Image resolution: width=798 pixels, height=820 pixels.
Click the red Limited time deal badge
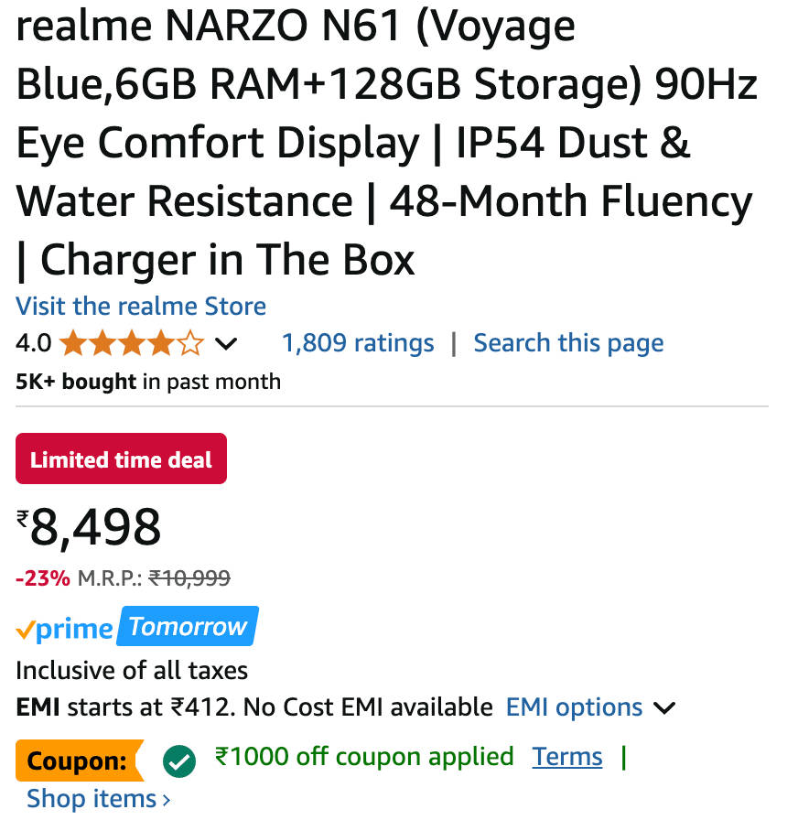pyautogui.click(x=121, y=459)
